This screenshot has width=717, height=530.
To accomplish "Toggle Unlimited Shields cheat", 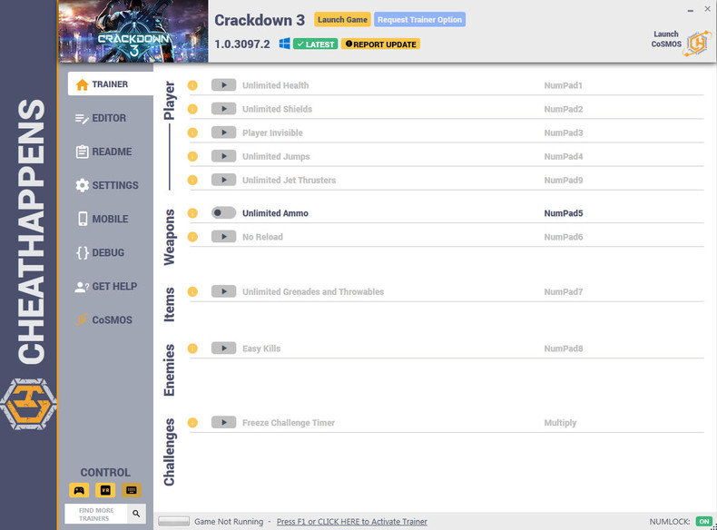I will pos(223,109).
